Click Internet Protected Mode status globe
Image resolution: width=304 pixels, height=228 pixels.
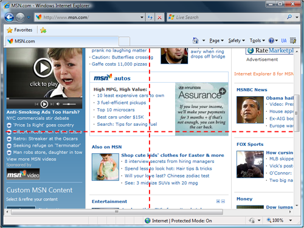tap(148, 221)
